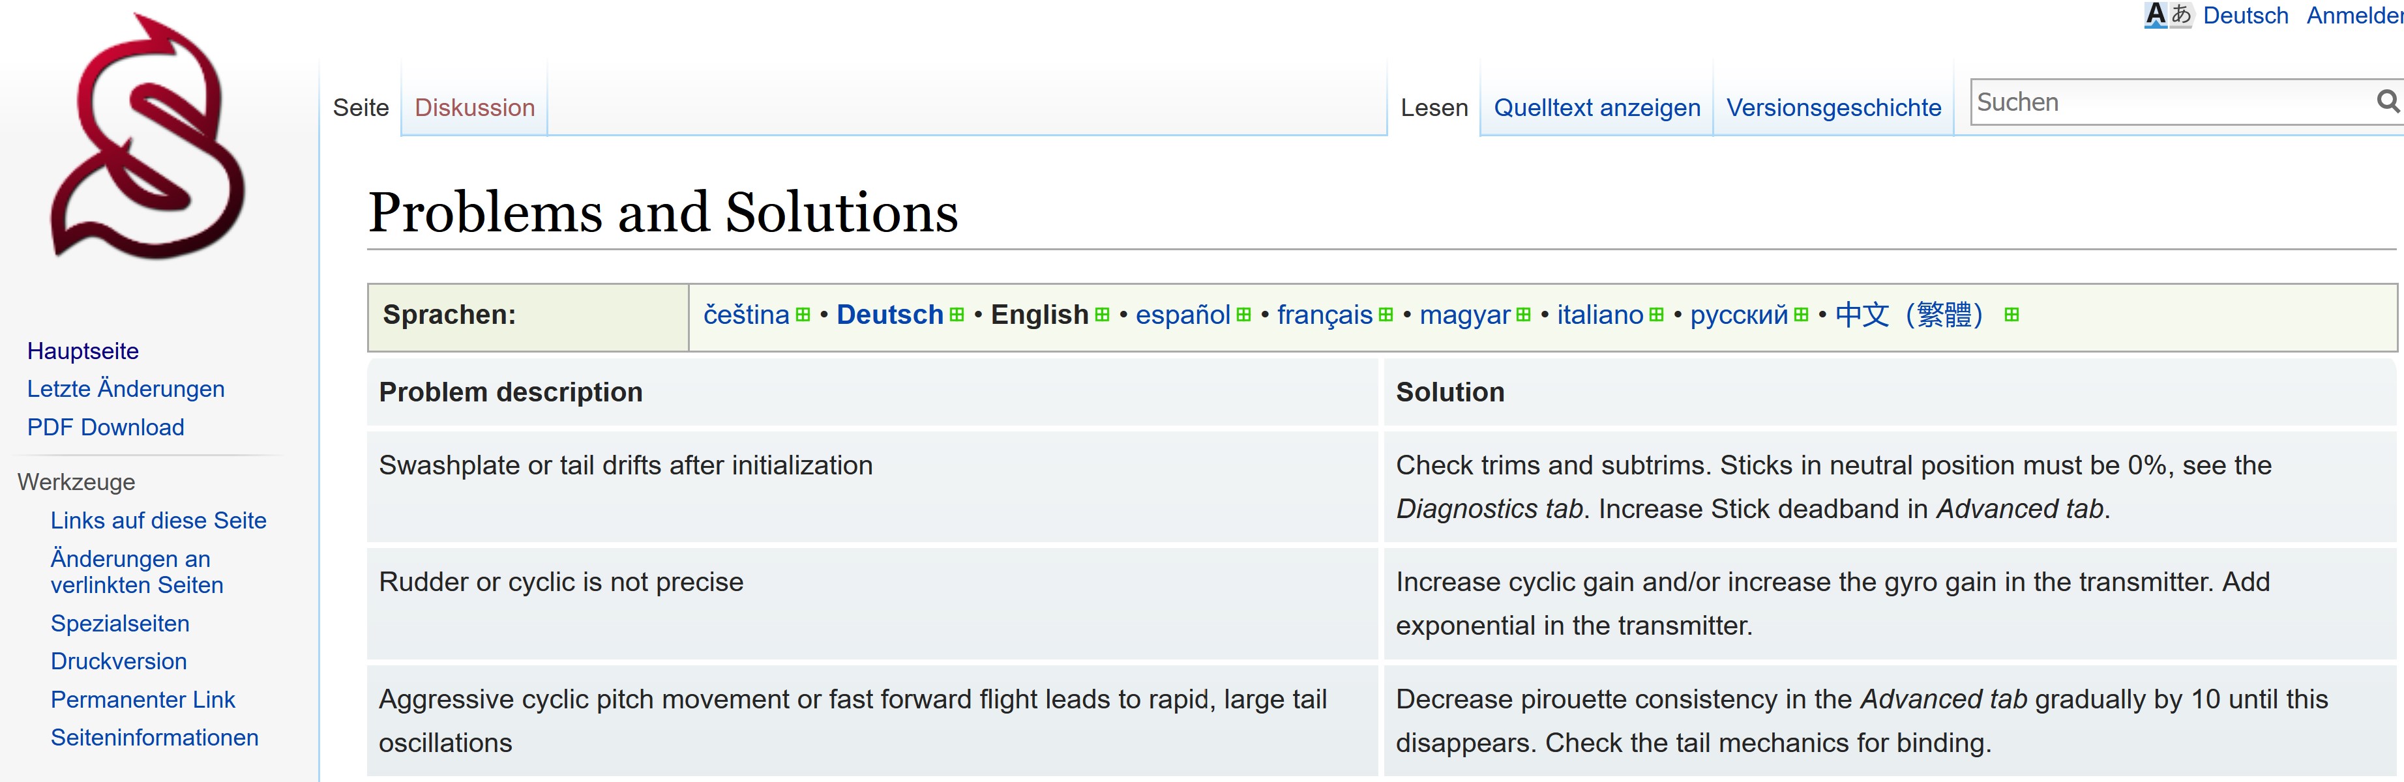Image resolution: width=2404 pixels, height=782 pixels.
Task: Click green plus icon next to čeština
Action: pos(803,315)
